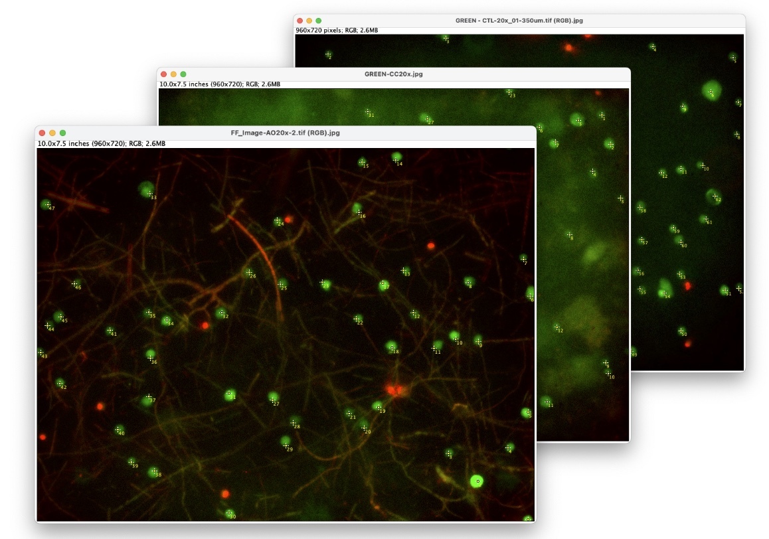Click point marker 1 in GREEN-CC20x window
Screen dimensions: 769x539
coord(602,116)
